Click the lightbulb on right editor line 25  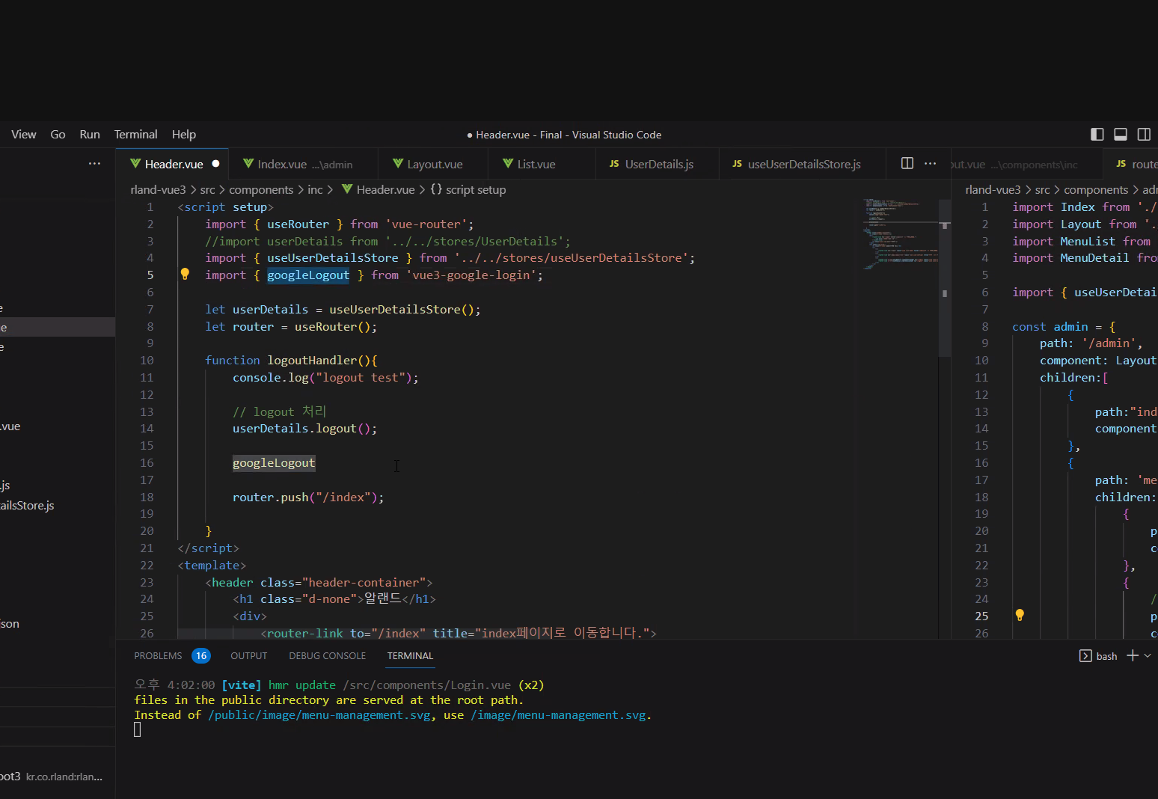[1019, 615]
